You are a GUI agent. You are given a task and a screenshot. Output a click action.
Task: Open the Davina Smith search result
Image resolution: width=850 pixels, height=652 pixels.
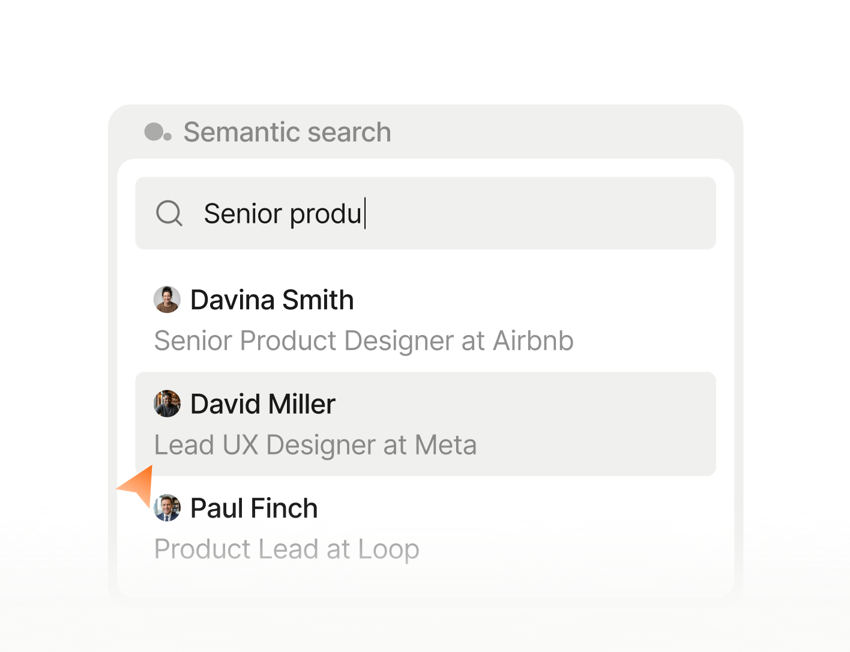[363, 318]
